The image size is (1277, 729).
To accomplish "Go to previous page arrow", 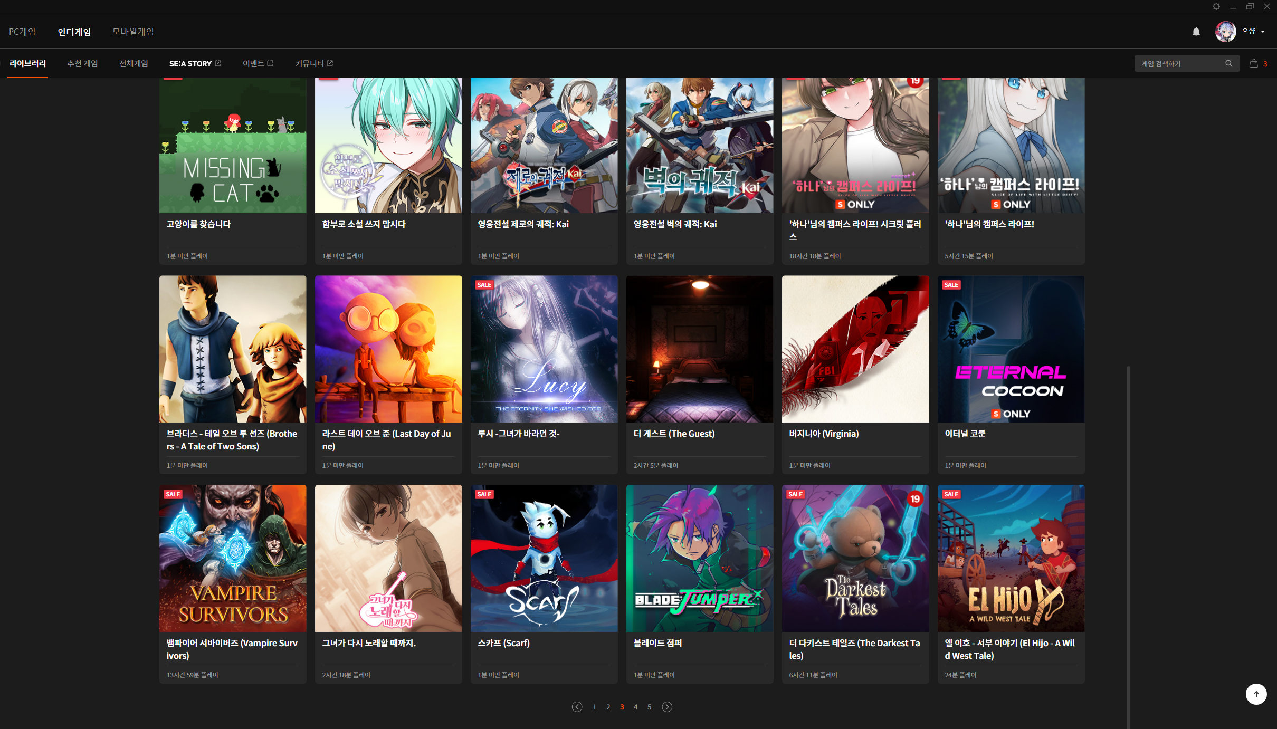I will click(x=577, y=707).
